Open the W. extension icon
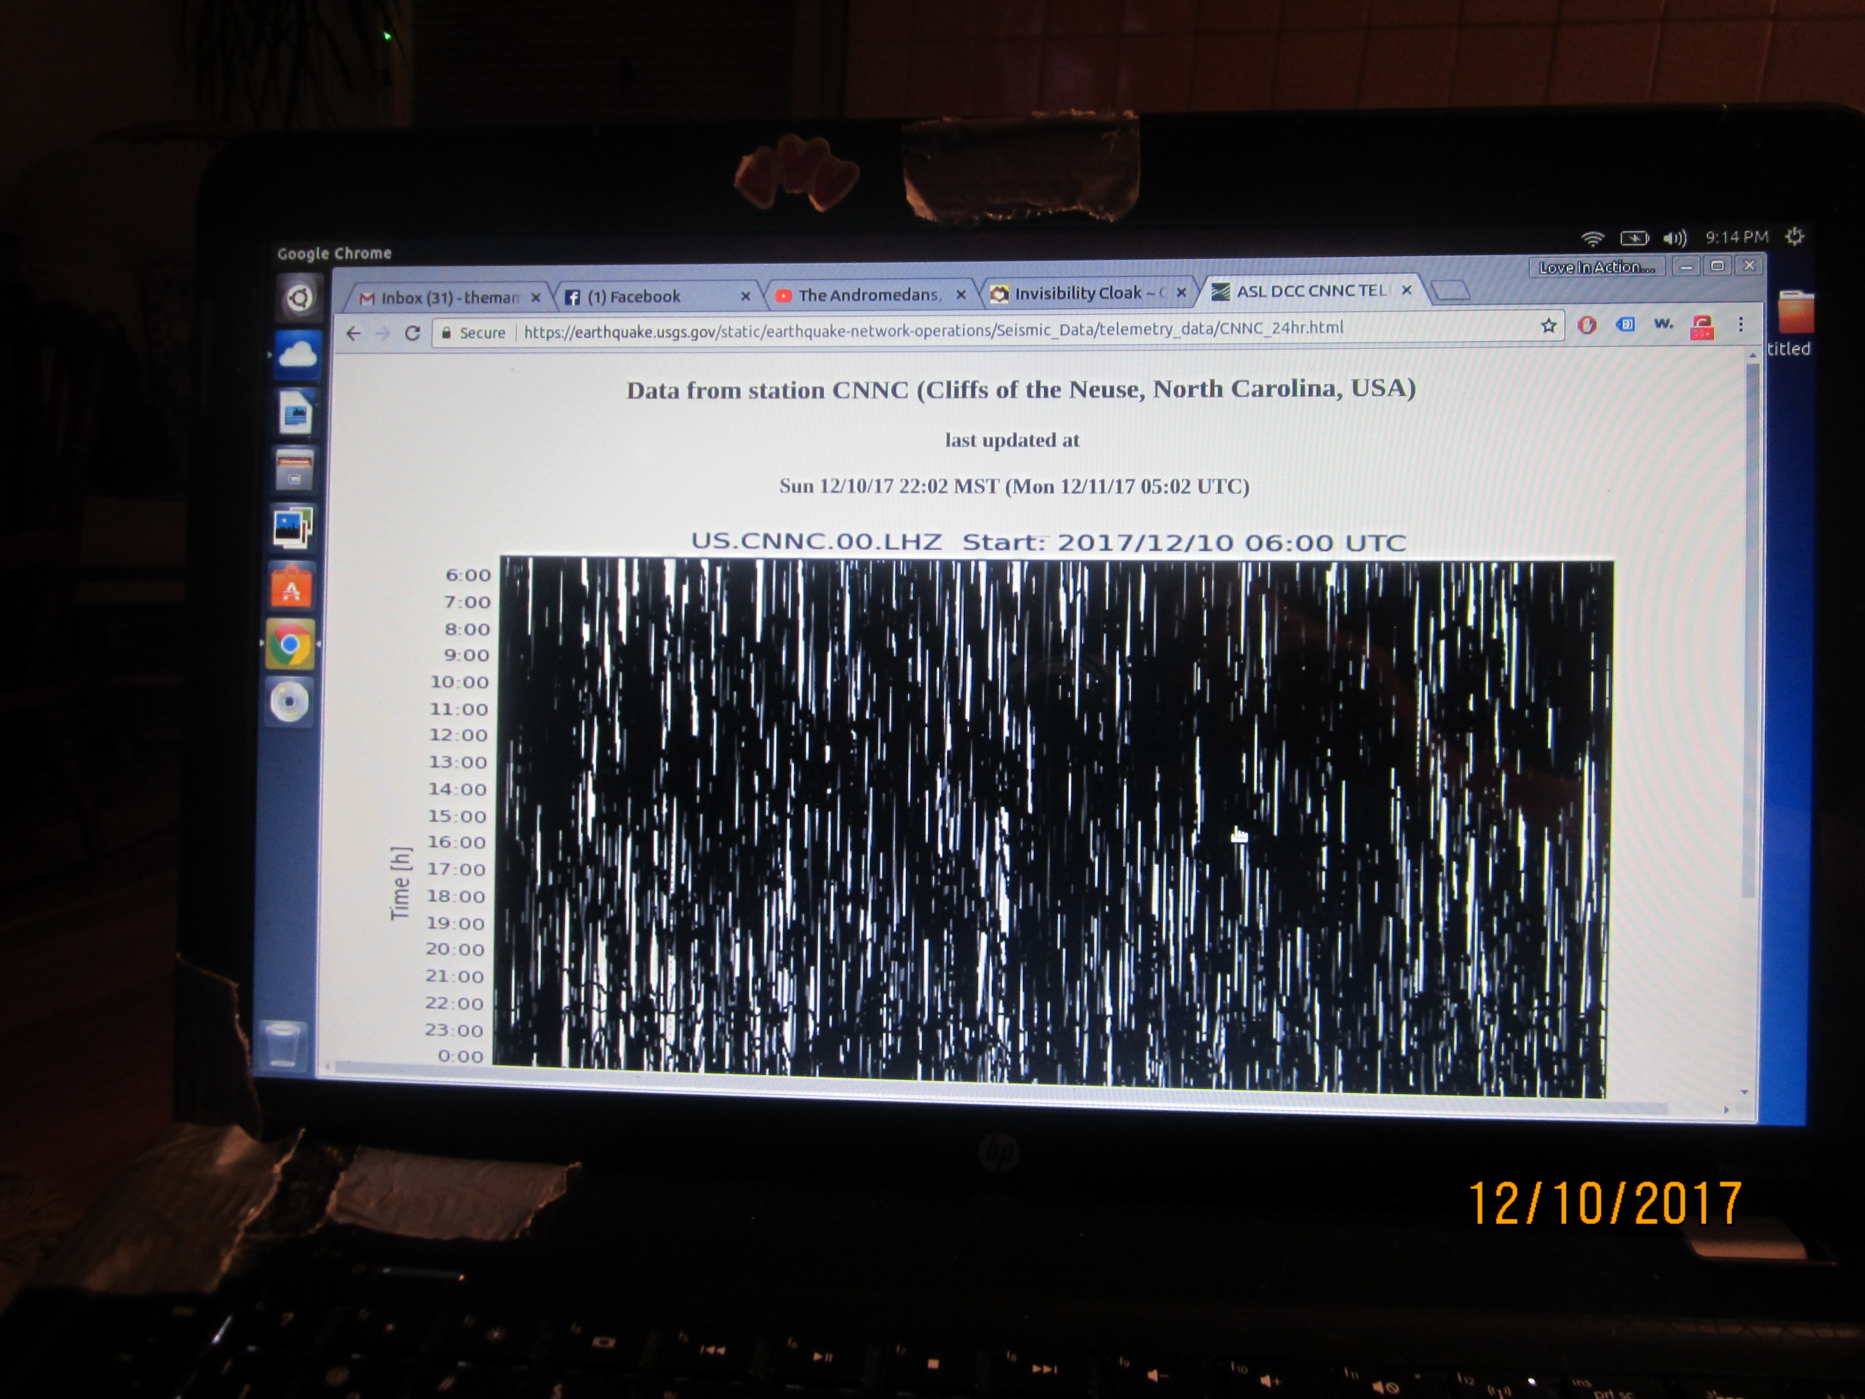This screenshot has height=1399, width=1865. click(x=1663, y=324)
